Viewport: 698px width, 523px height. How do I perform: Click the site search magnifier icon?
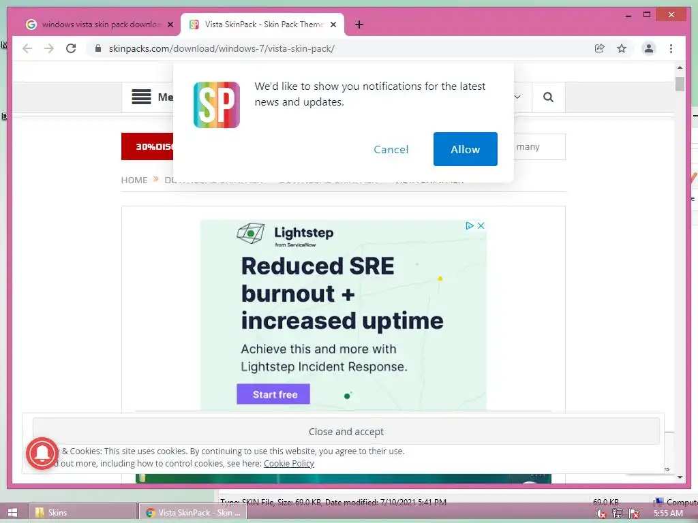click(549, 97)
